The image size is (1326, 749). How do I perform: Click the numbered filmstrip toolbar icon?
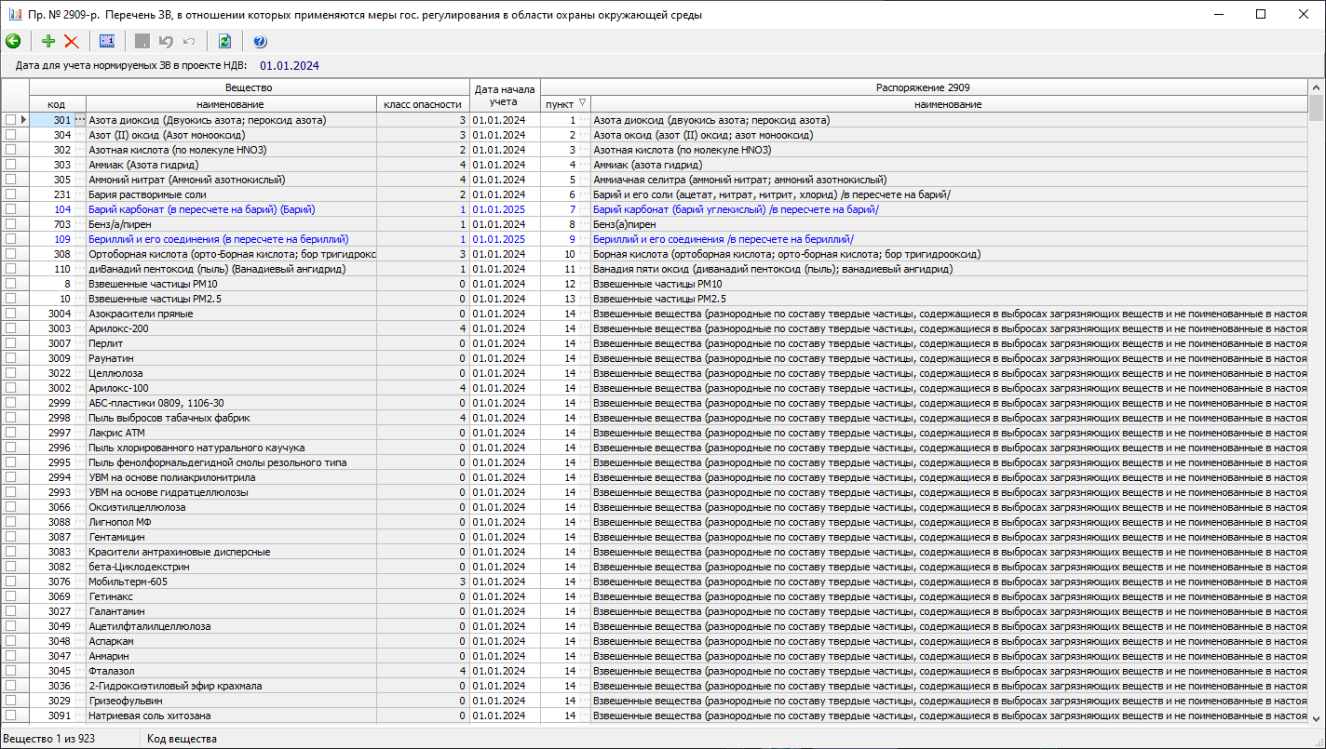coord(107,41)
